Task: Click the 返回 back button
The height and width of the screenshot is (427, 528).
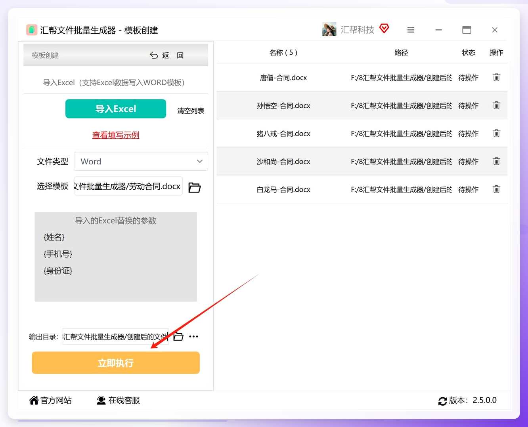Action: [166, 55]
